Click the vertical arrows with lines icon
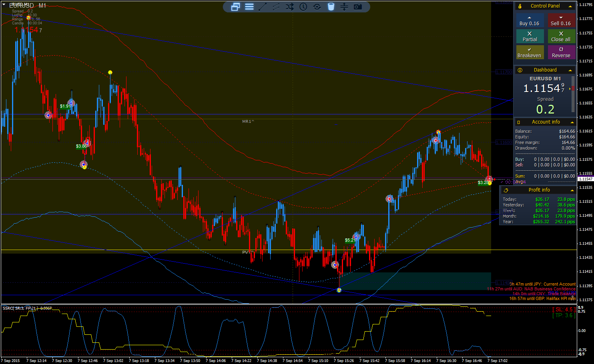The image size is (594, 364). click(344, 7)
